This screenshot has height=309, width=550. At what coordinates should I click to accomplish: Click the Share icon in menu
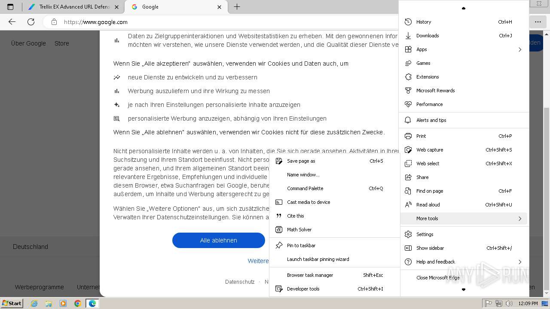408,177
